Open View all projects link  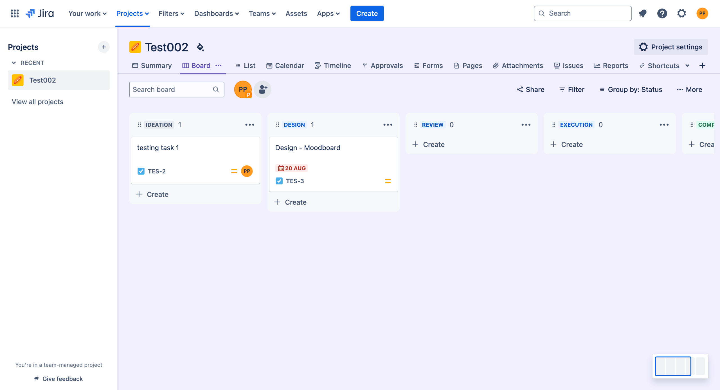pyautogui.click(x=37, y=102)
